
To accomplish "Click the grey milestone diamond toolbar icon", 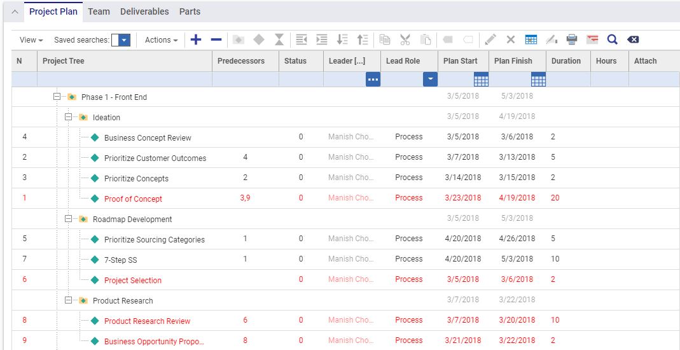I will 259,40.
